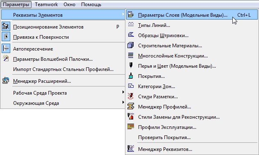Screen dimensions: 259x155
Task: Click the building materials cube icon
Action: coord(130,45)
